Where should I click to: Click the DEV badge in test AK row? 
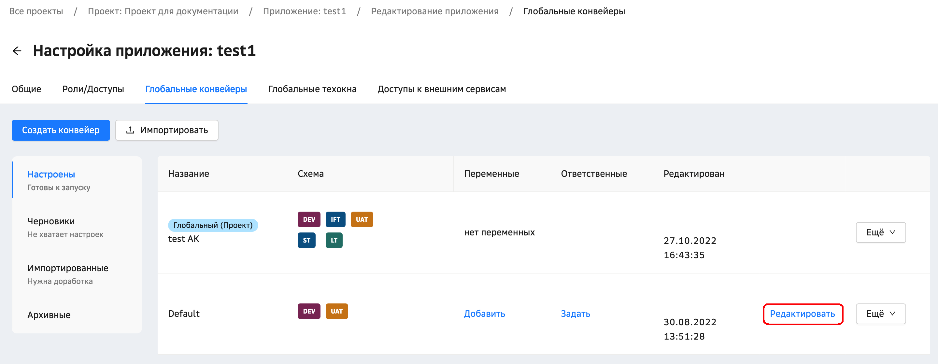point(309,219)
